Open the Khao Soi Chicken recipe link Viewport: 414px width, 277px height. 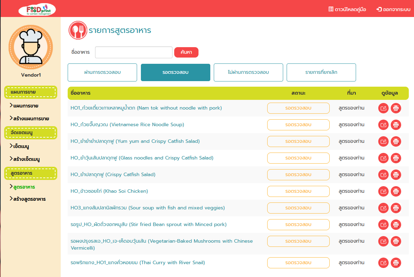click(x=109, y=191)
